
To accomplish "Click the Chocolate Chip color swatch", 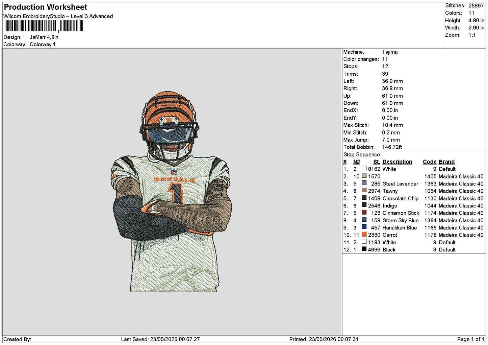I will pos(364,198).
